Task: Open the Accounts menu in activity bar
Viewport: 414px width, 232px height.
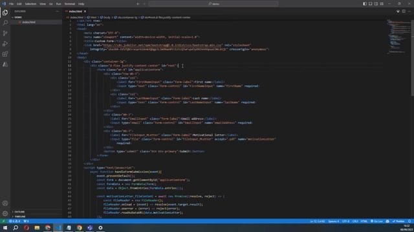Action: [x=5, y=203]
